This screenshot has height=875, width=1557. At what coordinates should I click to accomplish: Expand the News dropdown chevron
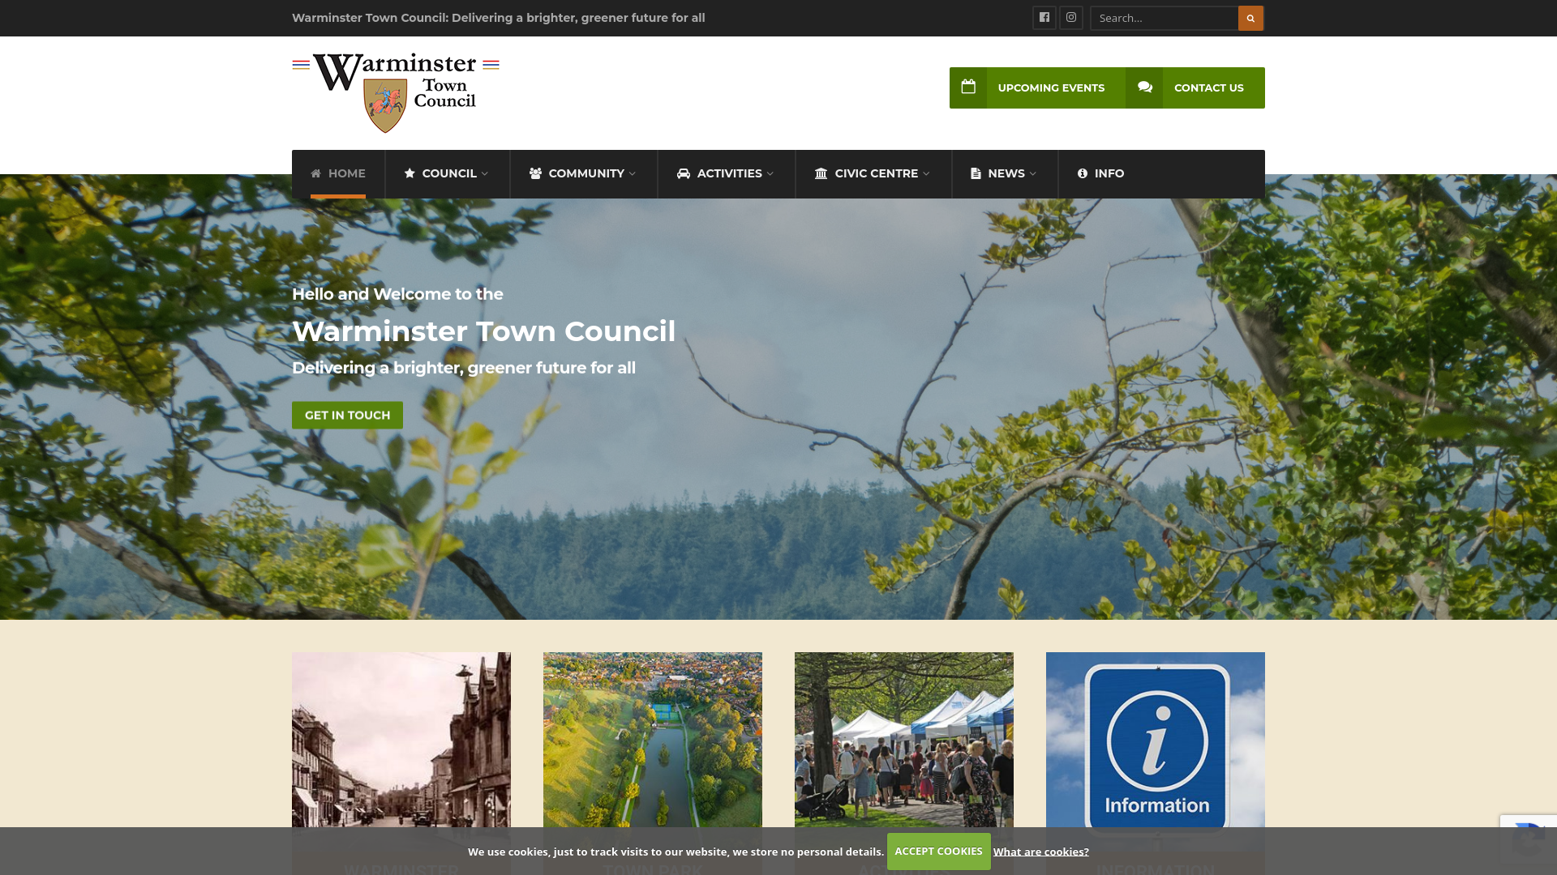[x=1033, y=173]
